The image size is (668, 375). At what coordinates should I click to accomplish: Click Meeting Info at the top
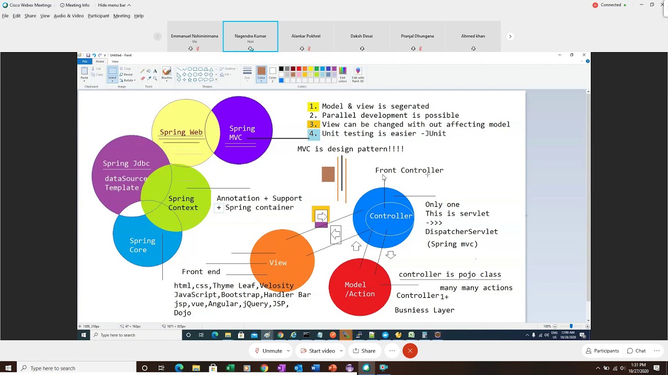pos(75,5)
